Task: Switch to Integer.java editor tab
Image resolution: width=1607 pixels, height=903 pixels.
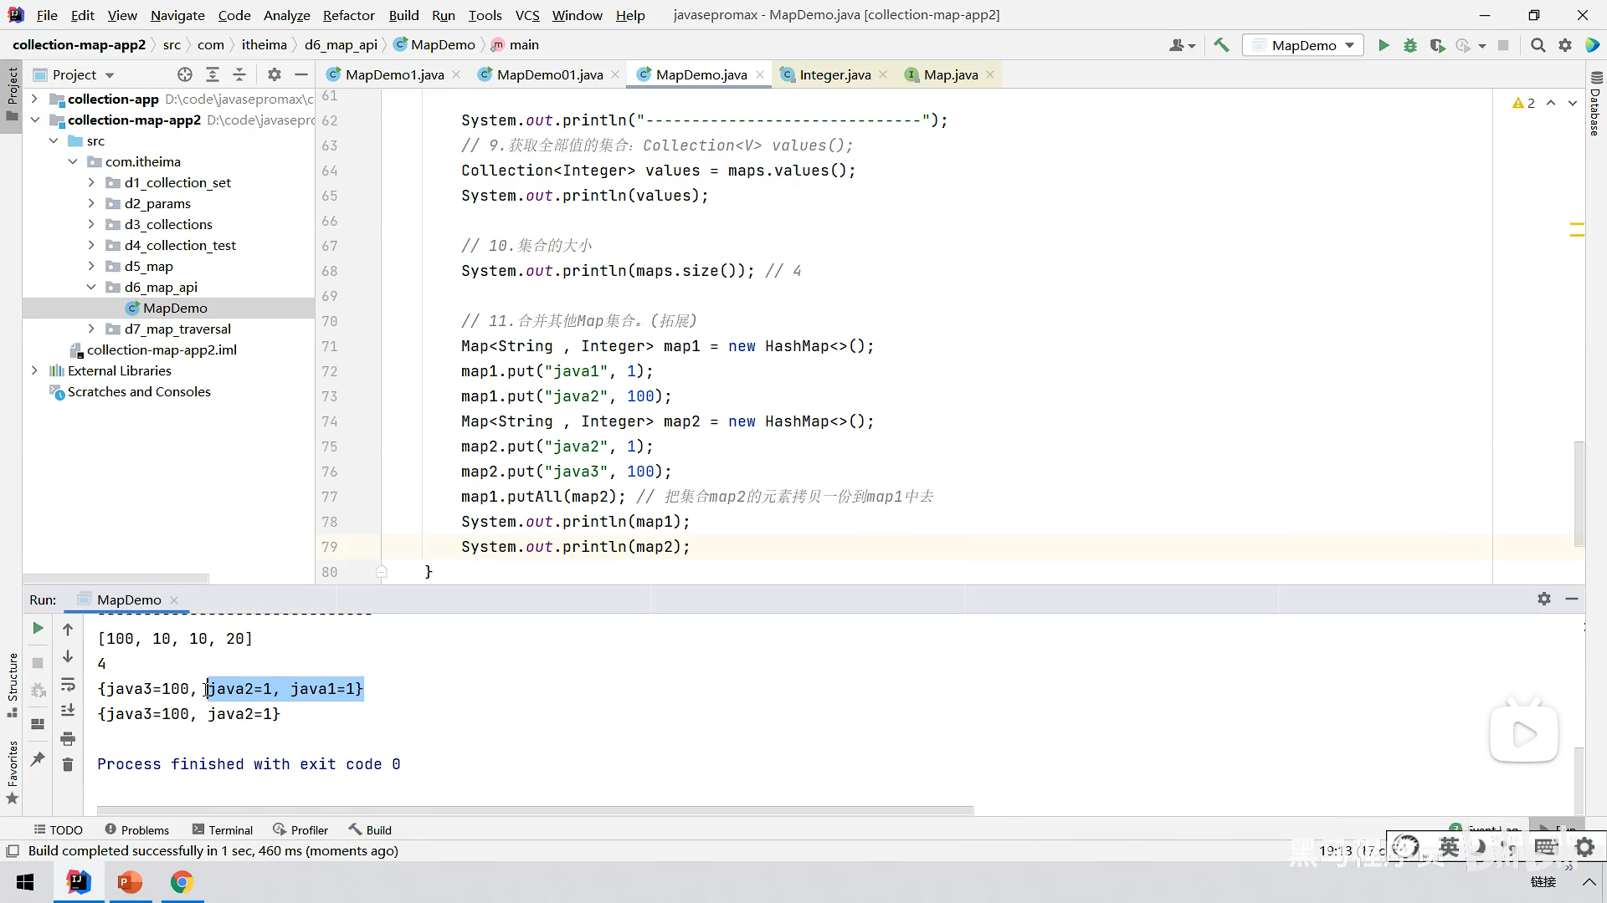Action: [834, 74]
